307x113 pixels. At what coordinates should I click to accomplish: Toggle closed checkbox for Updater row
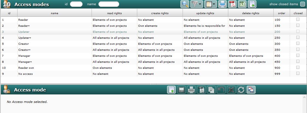(x=298, y=31)
